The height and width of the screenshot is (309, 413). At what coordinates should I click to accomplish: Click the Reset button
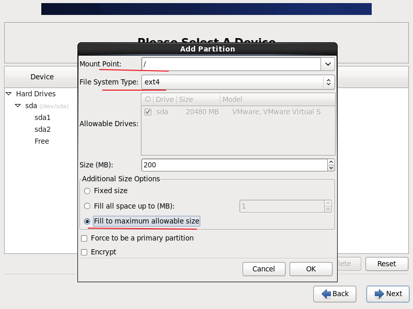(x=387, y=264)
